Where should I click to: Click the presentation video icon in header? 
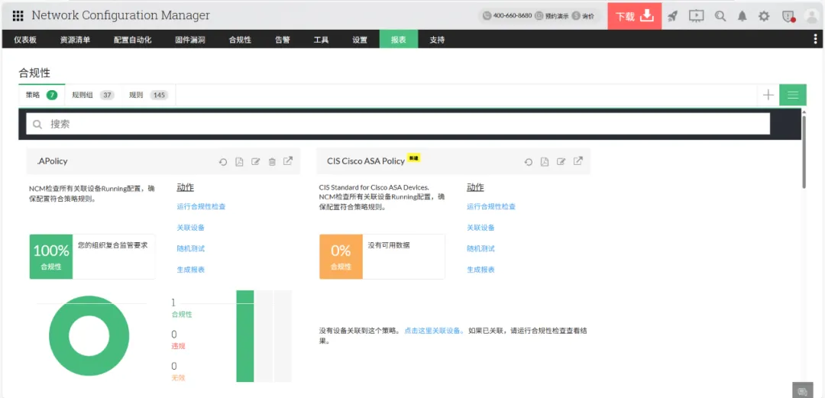coord(696,16)
